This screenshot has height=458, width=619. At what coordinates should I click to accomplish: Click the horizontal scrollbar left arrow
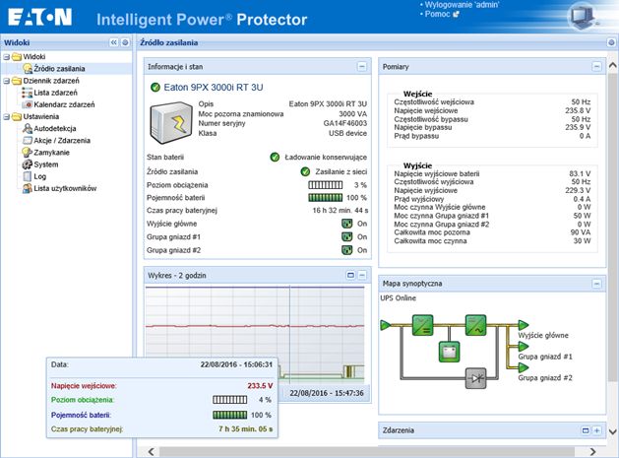tap(152, 452)
